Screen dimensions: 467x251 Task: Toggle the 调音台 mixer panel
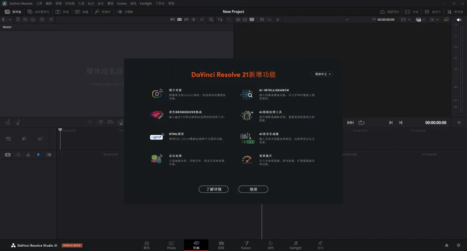432,12
